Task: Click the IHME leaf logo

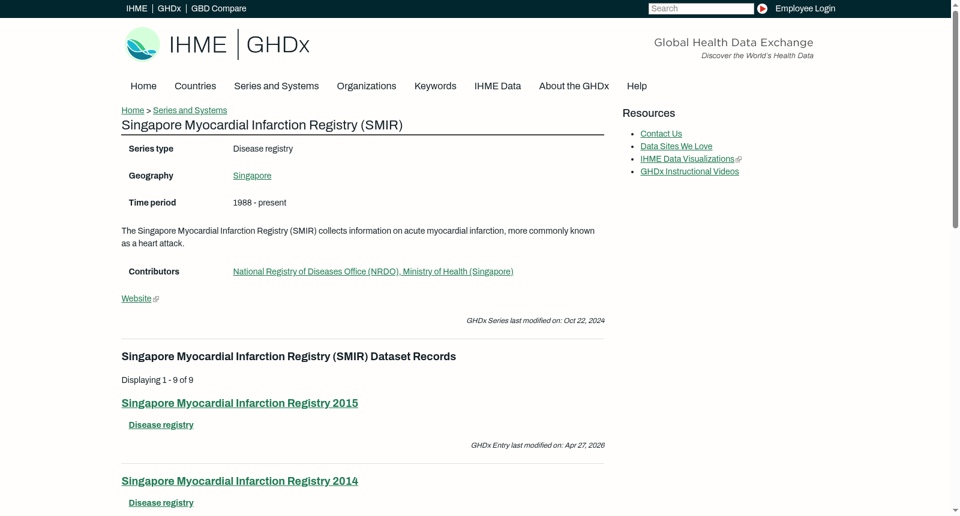Action: pos(143,44)
